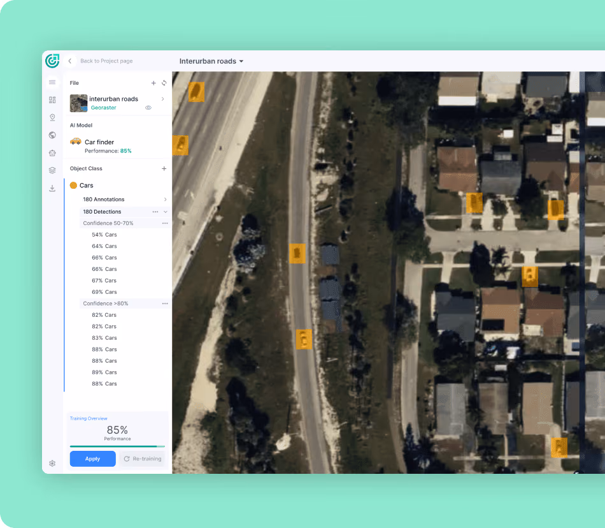Click the 85% Performance value in Training Overview
This screenshot has width=605, height=528.
[x=117, y=430]
